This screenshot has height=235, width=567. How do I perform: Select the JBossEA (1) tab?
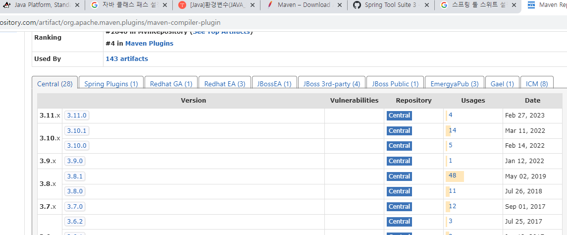pyautogui.click(x=274, y=84)
